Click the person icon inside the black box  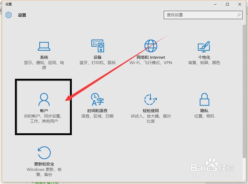(44, 99)
